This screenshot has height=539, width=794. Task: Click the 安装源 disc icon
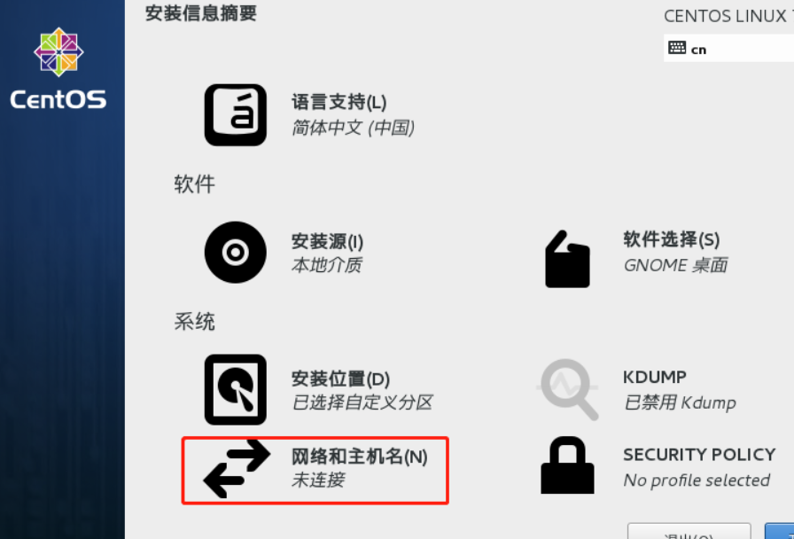click(236, 253)
